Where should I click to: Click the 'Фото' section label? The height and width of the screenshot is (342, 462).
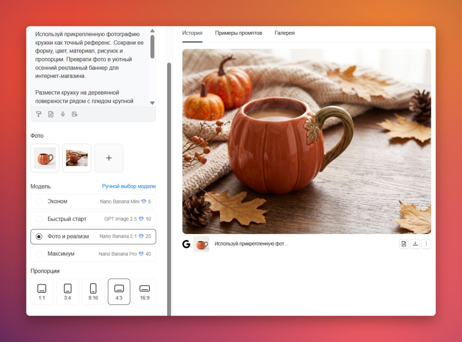click(37, 136)
